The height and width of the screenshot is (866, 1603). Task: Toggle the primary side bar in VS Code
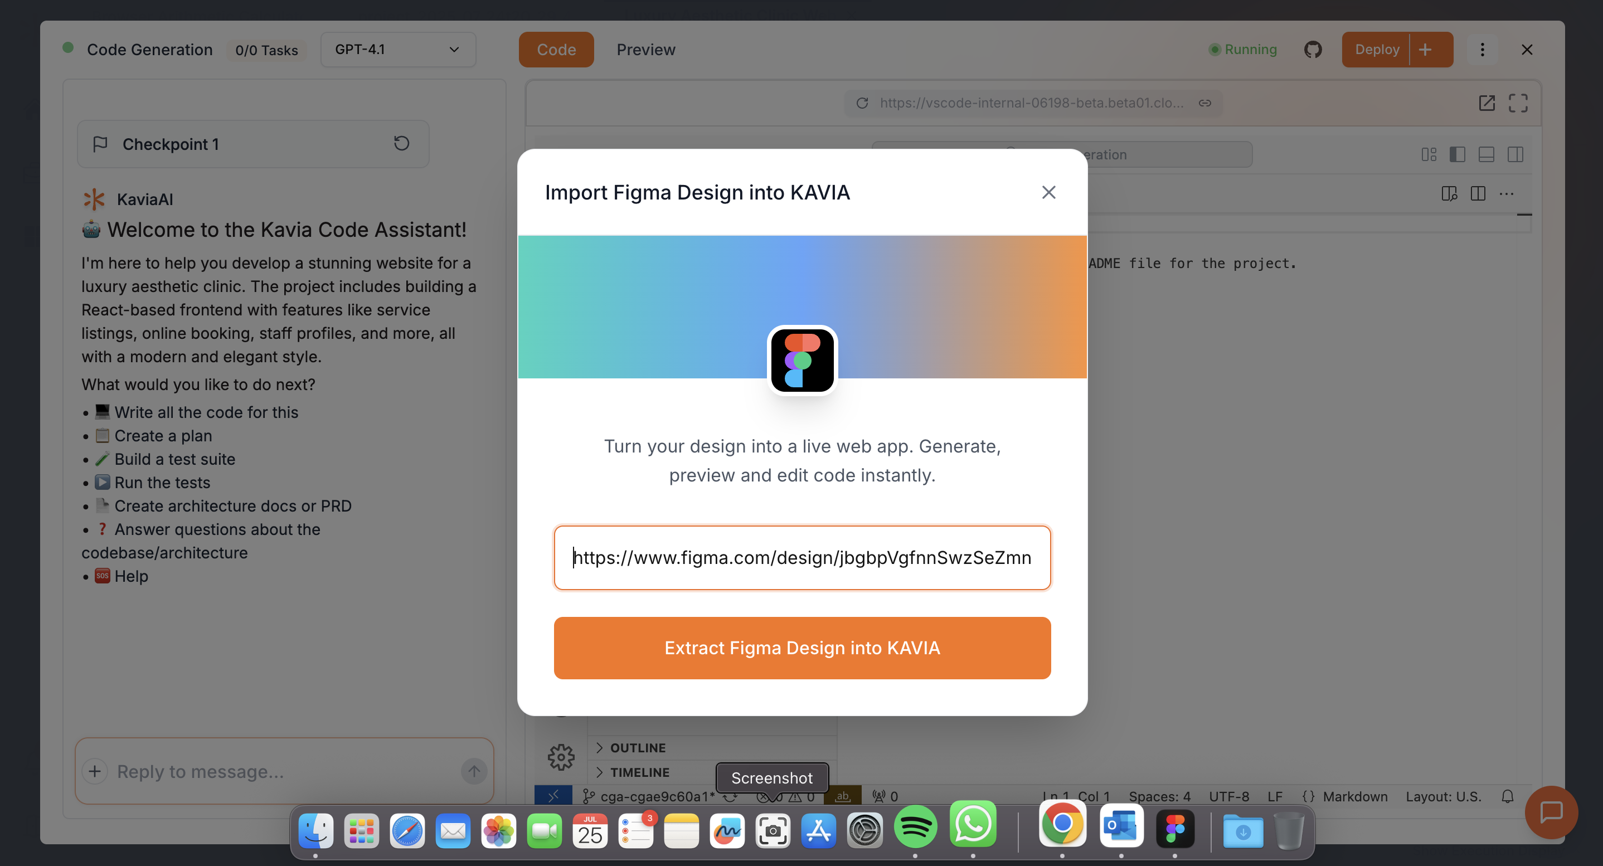pos(1458,154)
